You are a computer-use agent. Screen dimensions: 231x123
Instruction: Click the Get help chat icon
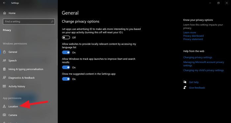(x=185, y=82)
